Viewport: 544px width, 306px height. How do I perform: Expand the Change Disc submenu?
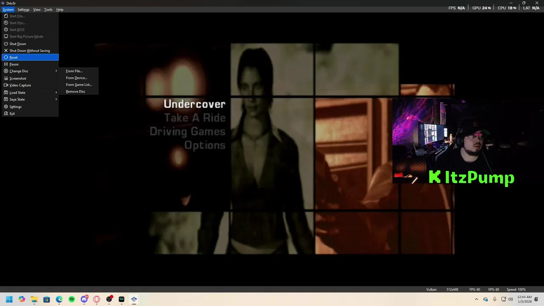30,71
